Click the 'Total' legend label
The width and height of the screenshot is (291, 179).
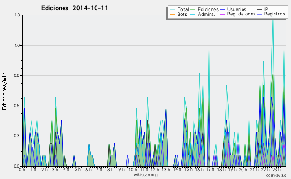pos(183,9)
